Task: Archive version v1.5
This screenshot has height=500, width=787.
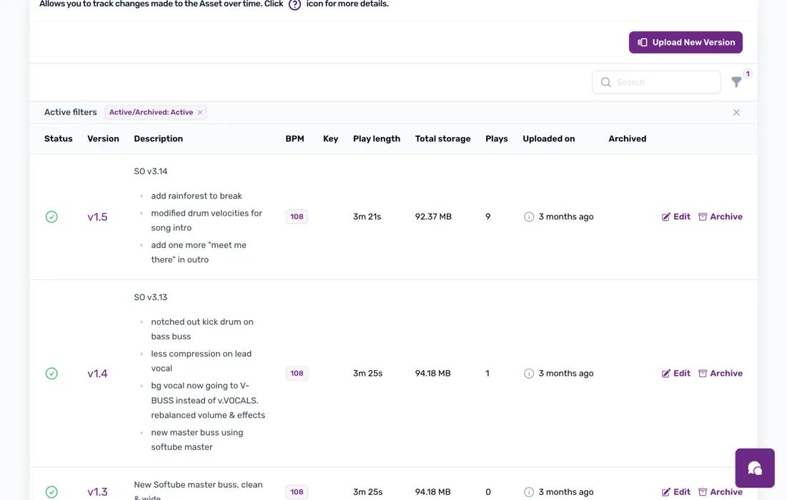Action: [x=720, y=217]
